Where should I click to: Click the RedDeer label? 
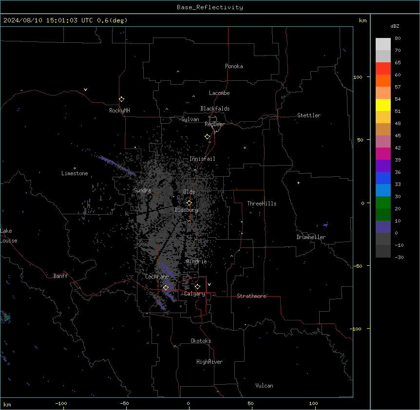pos(214,124)
